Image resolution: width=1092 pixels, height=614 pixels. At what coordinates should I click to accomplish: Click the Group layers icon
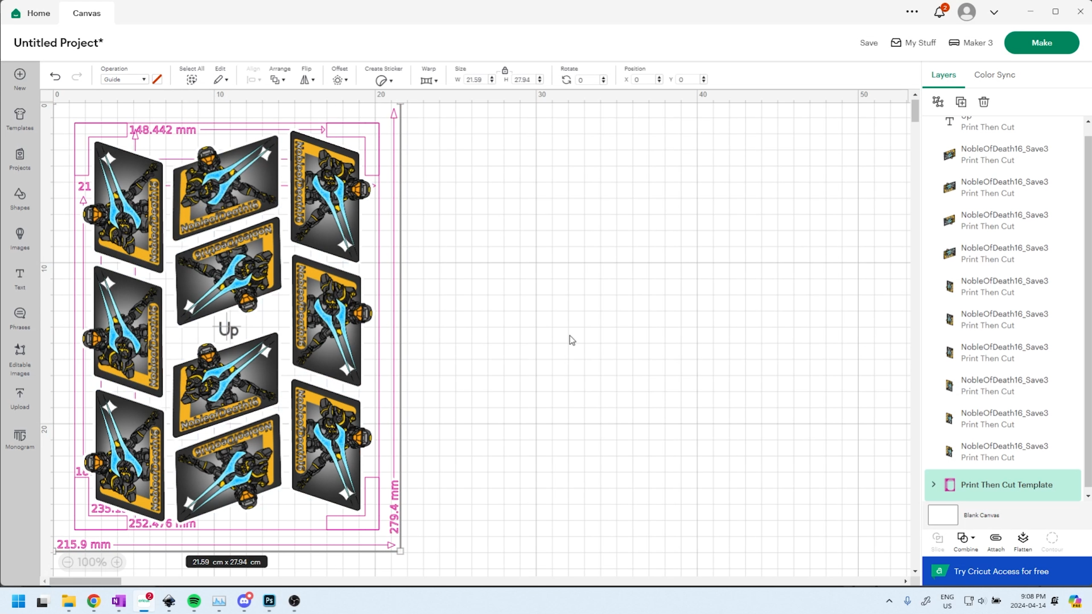[x=938, y=102]
